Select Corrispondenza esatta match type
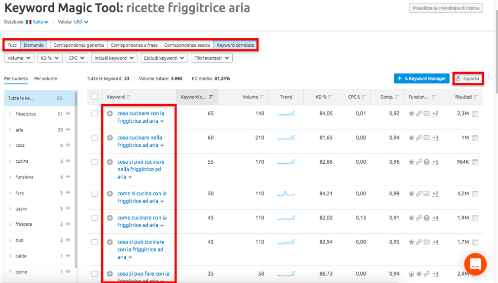Screen dimensions: 498x283 coord(187,45)
